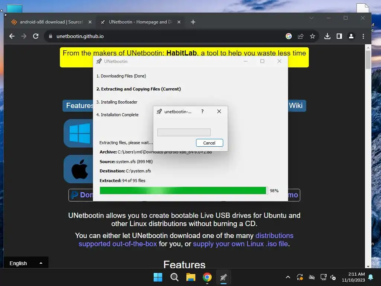
Task: Click the scrollbar down arrow
Action: 368,266
